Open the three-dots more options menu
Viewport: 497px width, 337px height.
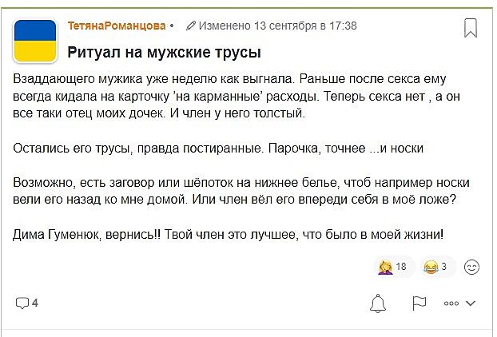click(x=451, y=303)
